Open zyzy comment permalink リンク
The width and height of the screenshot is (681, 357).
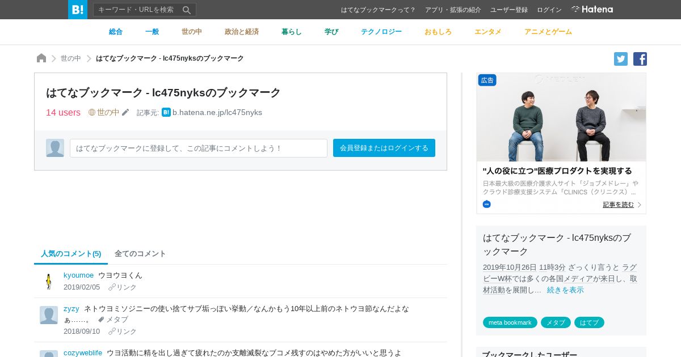click(x=123, y=331)
